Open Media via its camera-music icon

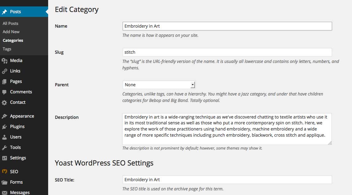[5, 60]
